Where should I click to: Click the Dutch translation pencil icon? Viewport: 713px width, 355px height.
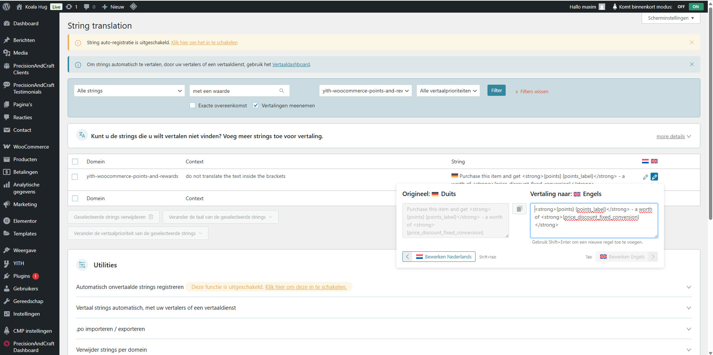click(x=645, y=177)
